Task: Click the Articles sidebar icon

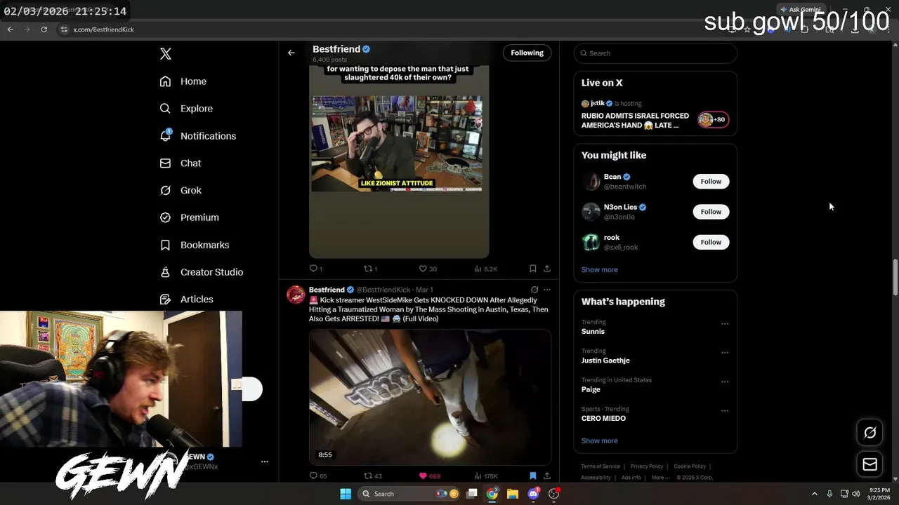Action: (165, 299)
